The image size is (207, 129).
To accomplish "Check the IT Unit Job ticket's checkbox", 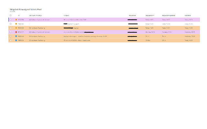I will click(x=11, y=40).
